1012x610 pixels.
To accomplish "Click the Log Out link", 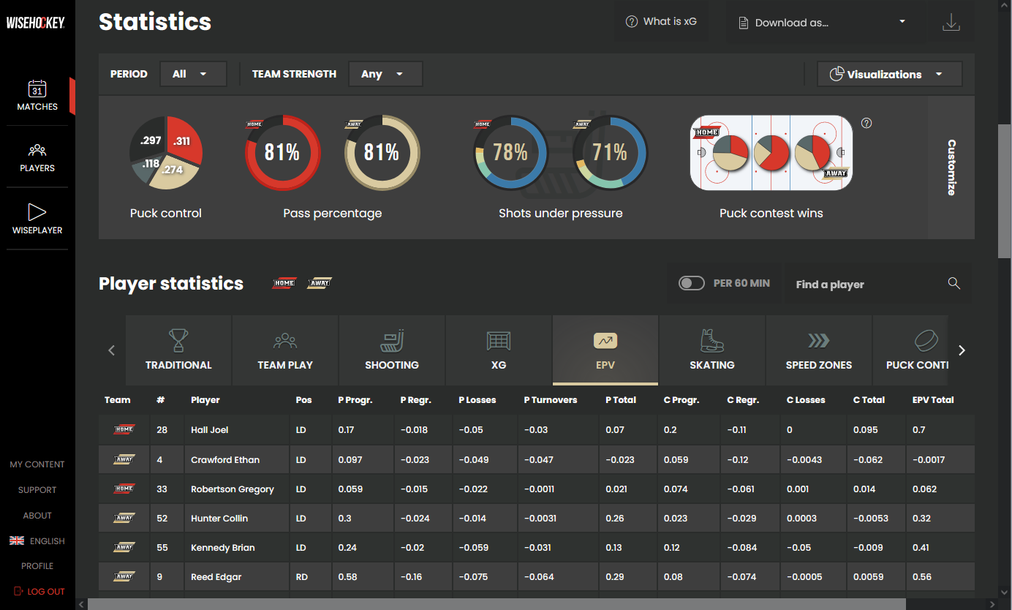I will coord(37,591).
